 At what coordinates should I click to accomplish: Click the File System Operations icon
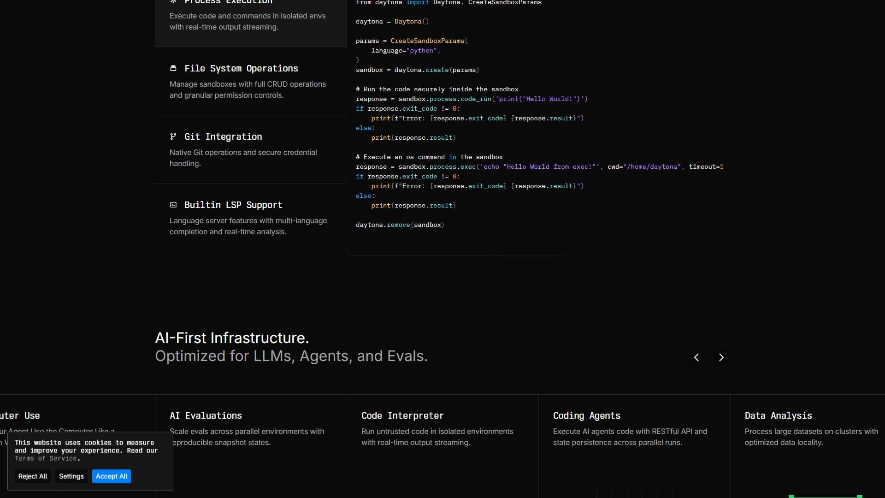click(173, 68)
